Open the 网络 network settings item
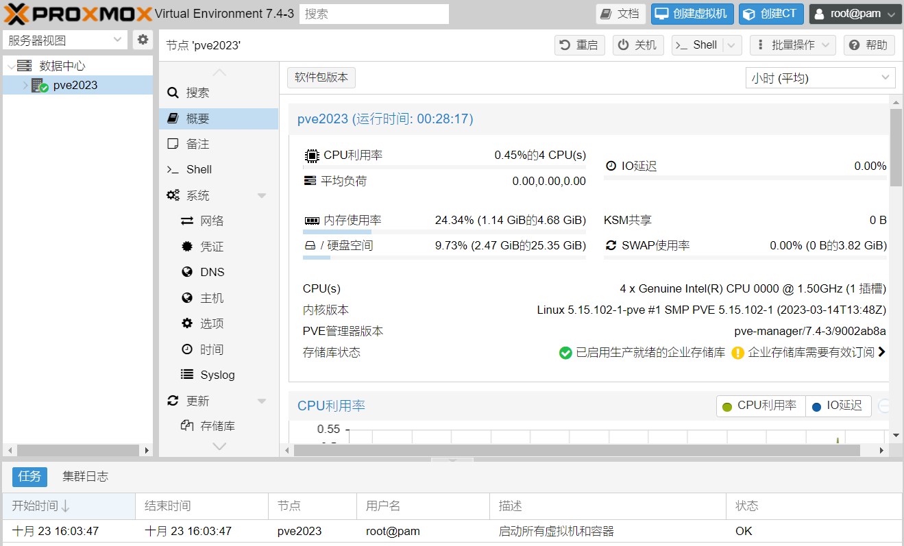This screenshot has width=904, height=546. pos(212,221)
